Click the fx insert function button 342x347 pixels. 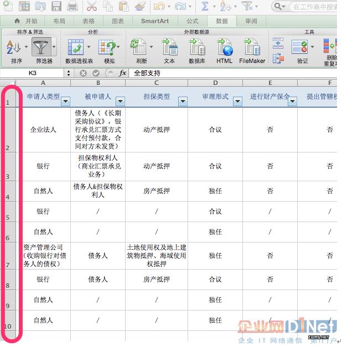pos(123,73)
